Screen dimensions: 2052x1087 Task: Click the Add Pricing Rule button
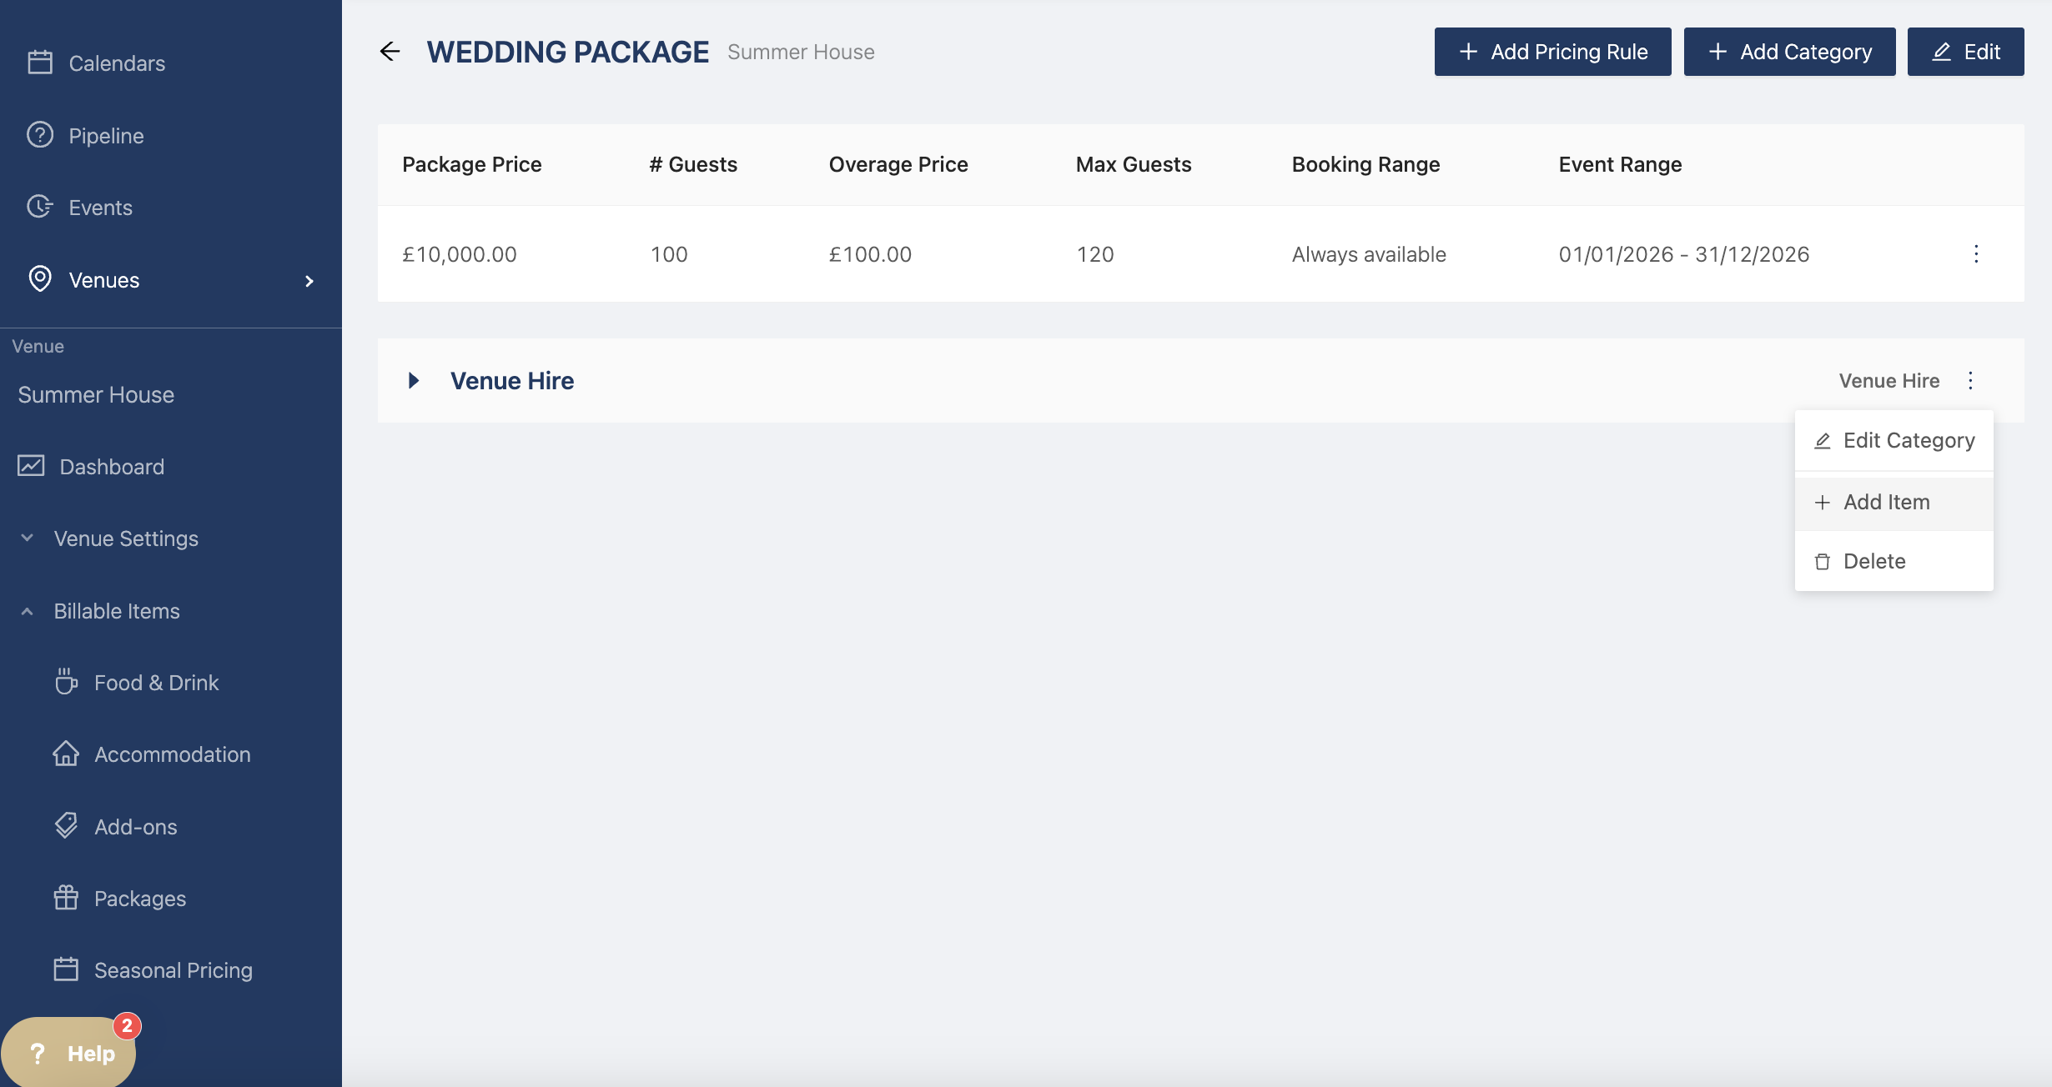(x=1552, y=52)
